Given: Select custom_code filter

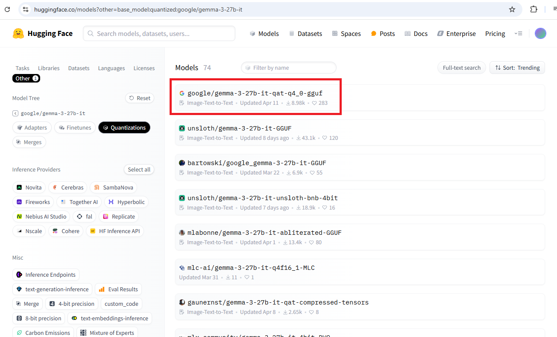Looking at the screenshot, I should 121,304.
